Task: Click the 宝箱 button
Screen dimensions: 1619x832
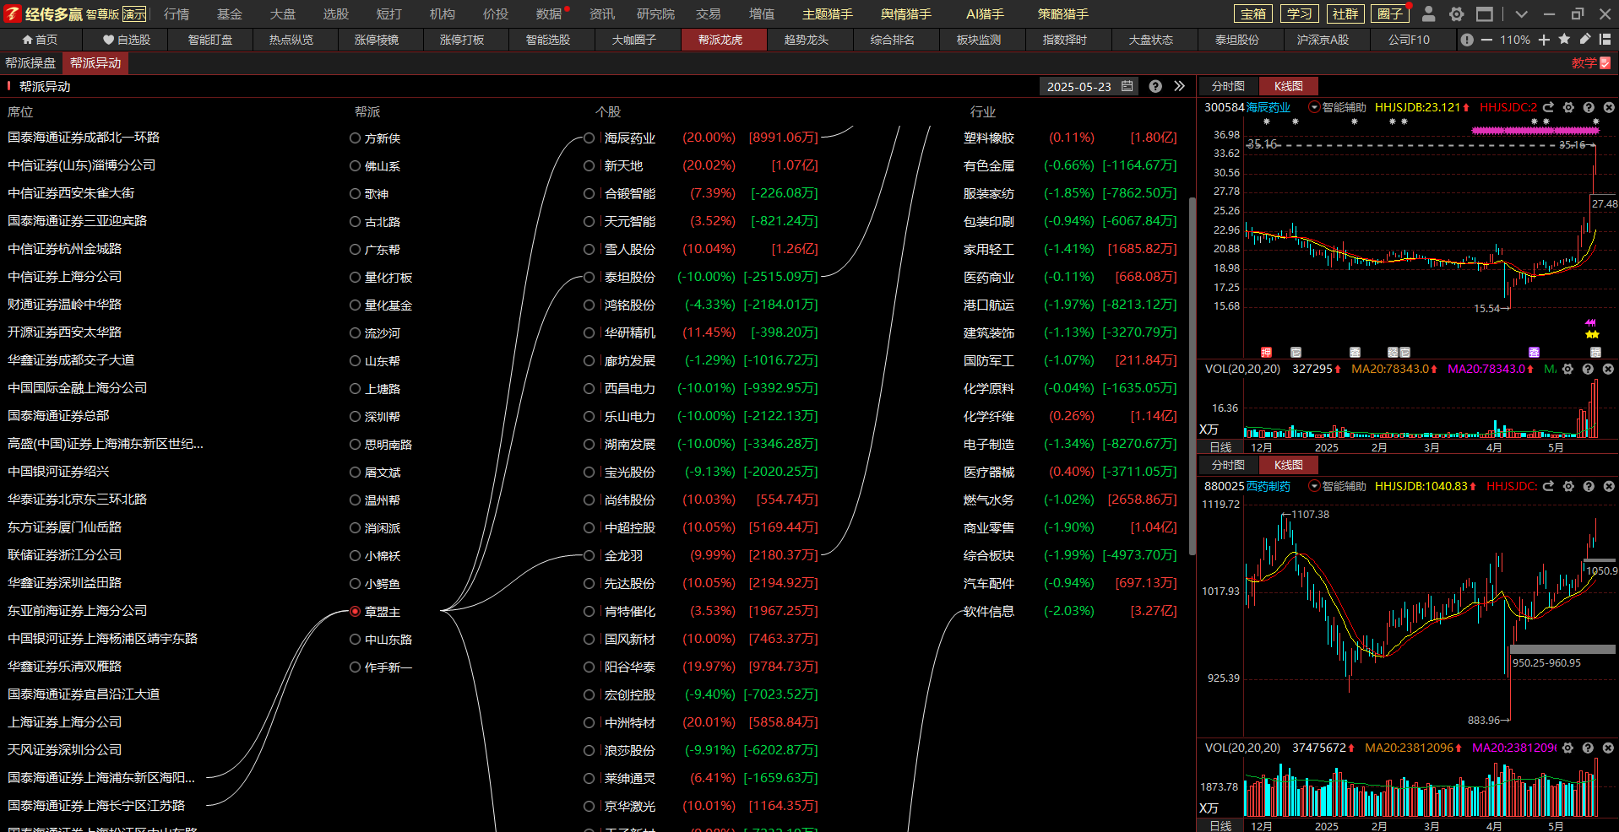Action: (x=1253, y=14)
